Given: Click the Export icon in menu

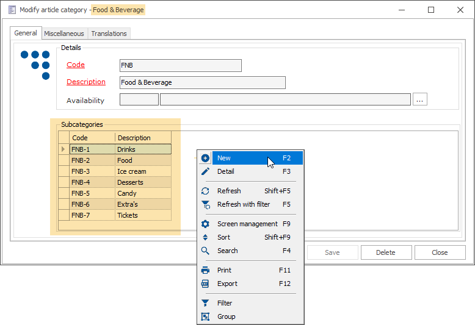Looking at the screenshot, I should [x=205, y=284].
